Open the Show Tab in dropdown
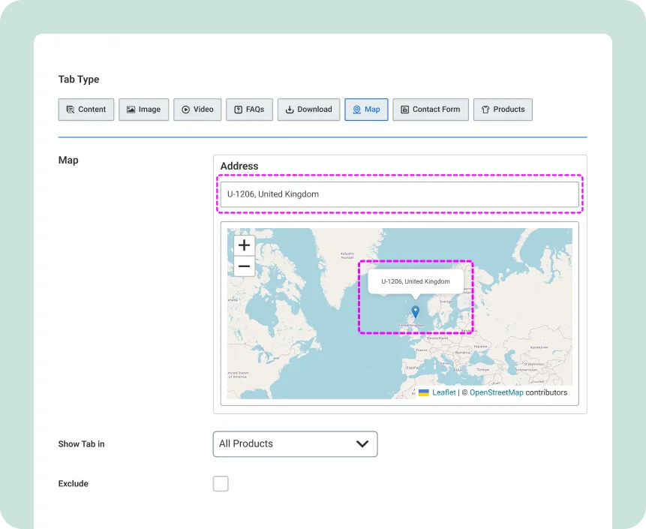 pyautogui.click(x=295, y=444)
